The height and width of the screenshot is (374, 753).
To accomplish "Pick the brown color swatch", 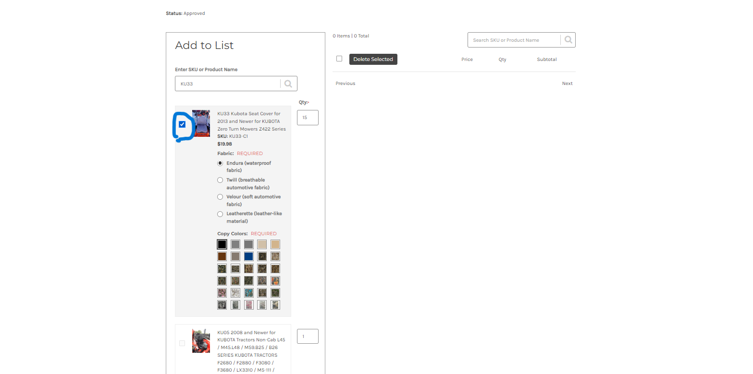I will click(x=222, y=256).
